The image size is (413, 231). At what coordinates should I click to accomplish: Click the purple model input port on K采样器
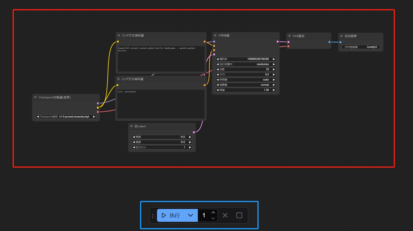tap(214, 42)
